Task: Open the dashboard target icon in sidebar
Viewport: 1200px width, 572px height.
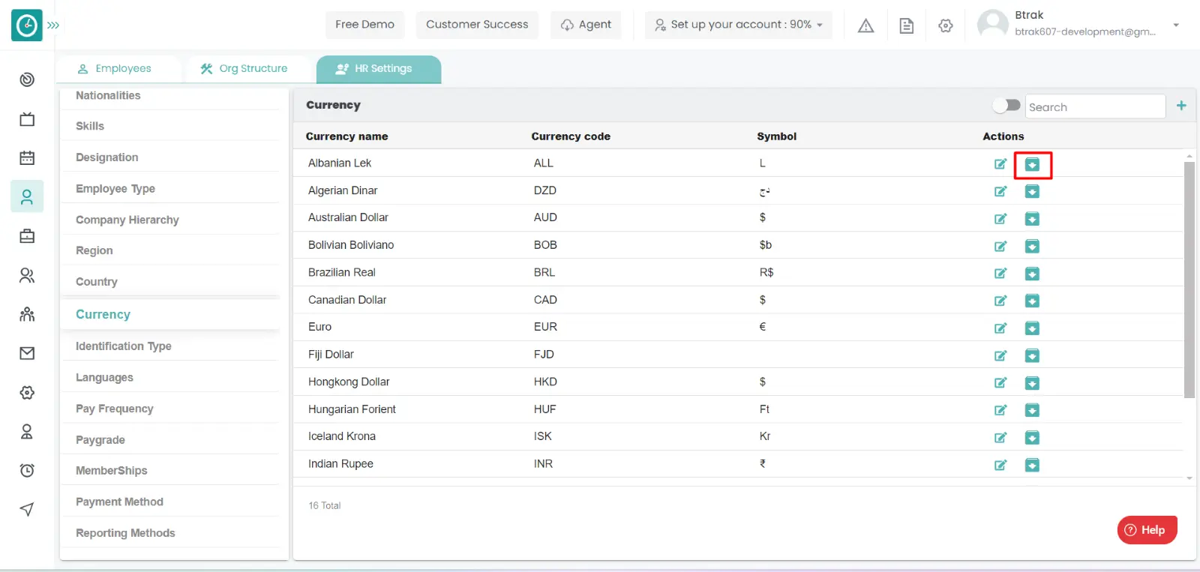Action: pyautogui.click(x=27, y=79)
